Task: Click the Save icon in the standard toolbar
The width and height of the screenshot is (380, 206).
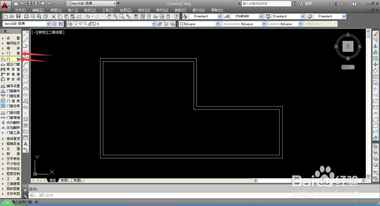Action: point(18,16)
